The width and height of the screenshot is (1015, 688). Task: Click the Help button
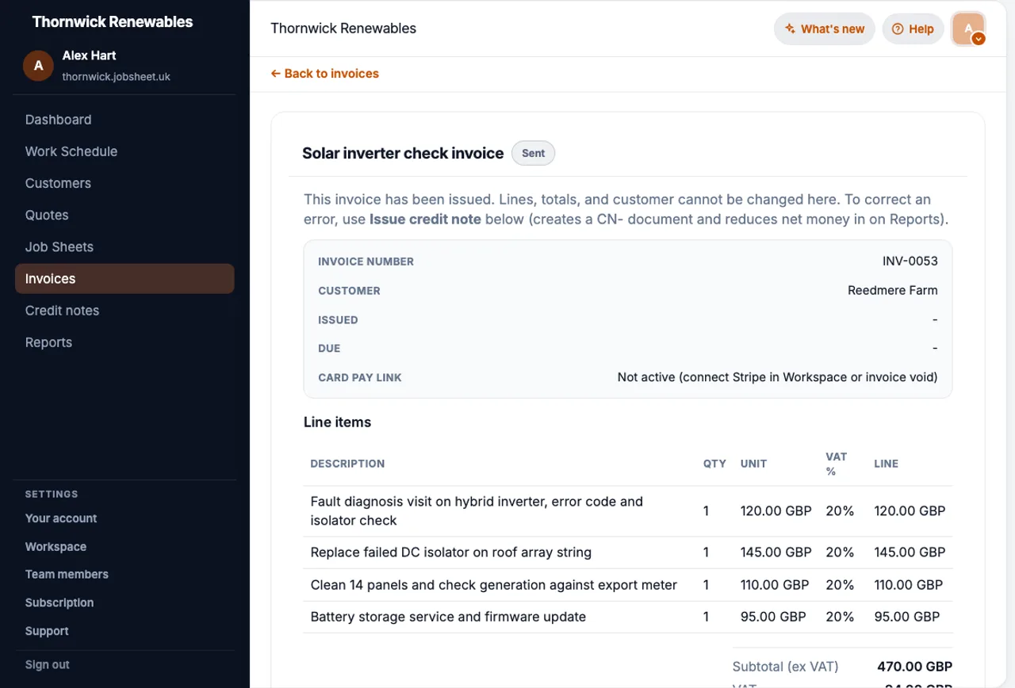pyautogui.click(x=913, y=29)
